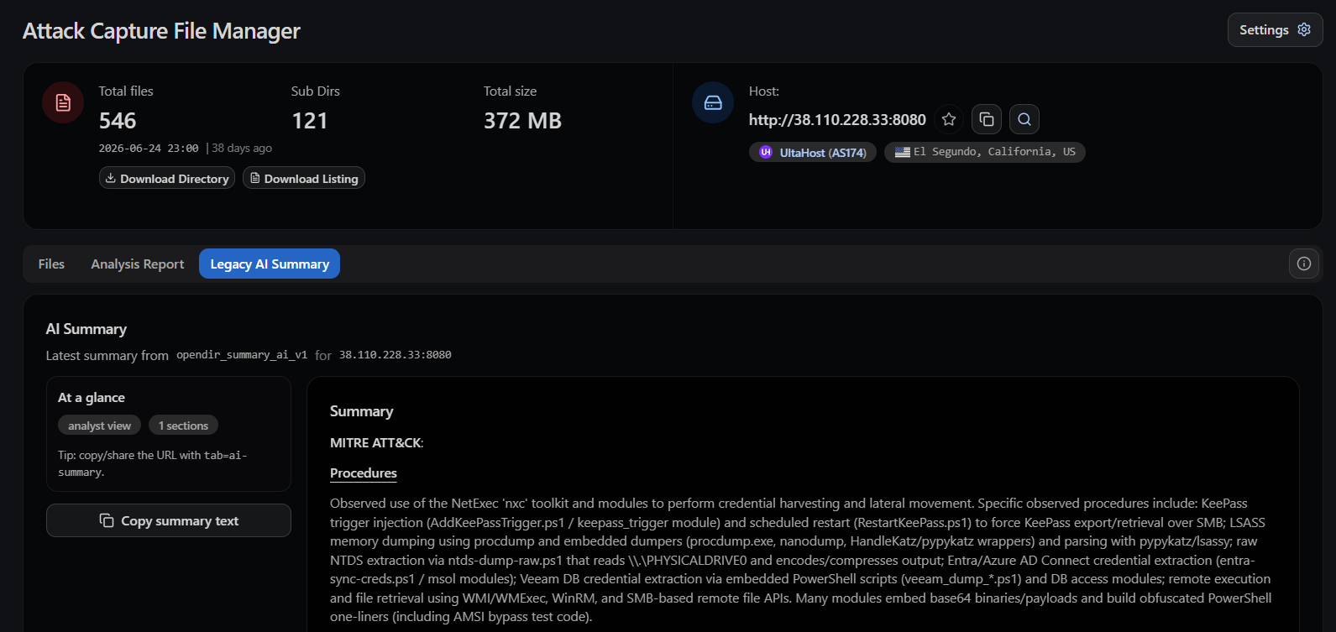Open the info icon at tab bar
This screenshot has width=1336, height=632.
tap(1304, 264)
